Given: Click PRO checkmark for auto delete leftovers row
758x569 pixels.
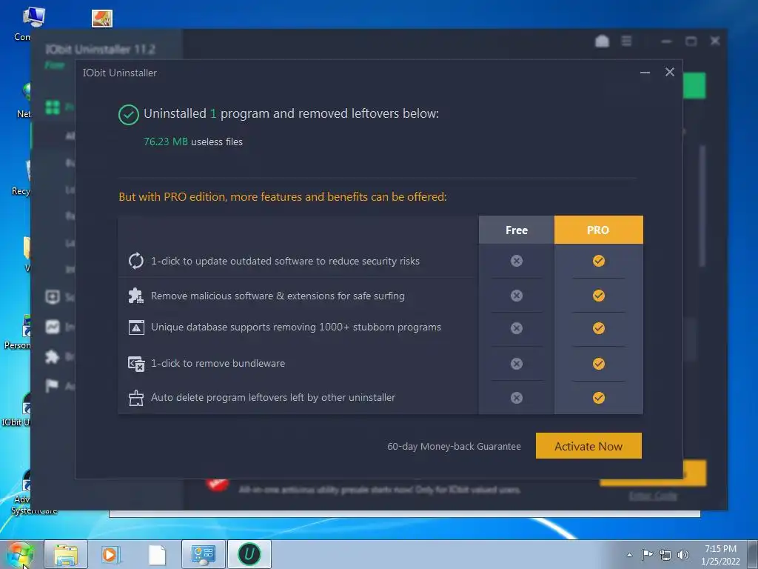Looking at the screenshot, I should tap(598, 398).
